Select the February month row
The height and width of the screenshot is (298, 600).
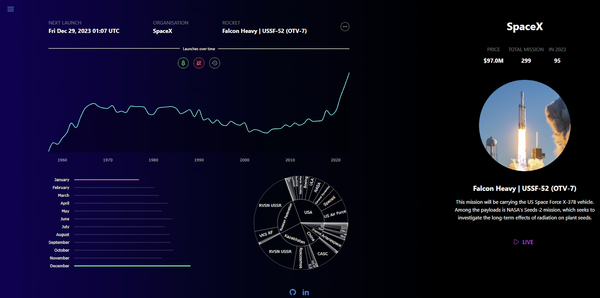101,187
